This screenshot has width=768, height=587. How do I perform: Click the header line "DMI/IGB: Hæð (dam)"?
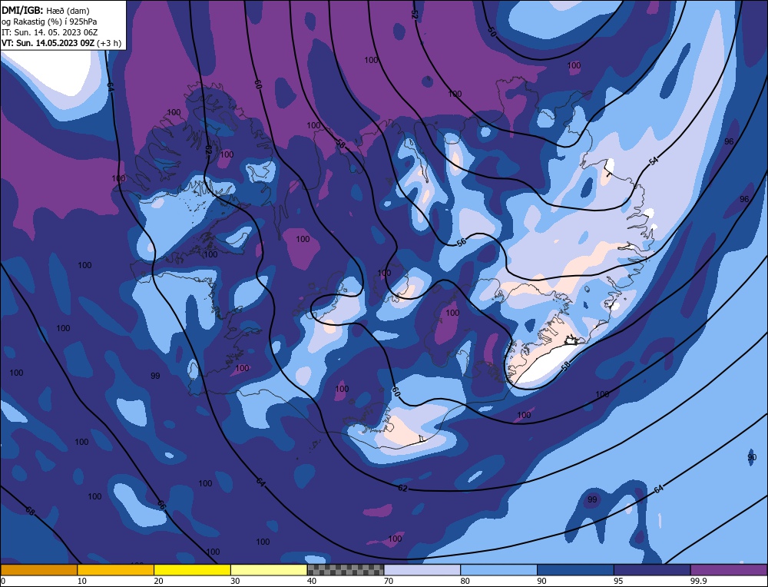point(45,11)
